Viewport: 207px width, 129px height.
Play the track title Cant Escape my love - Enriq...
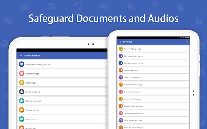coord(134,113)
